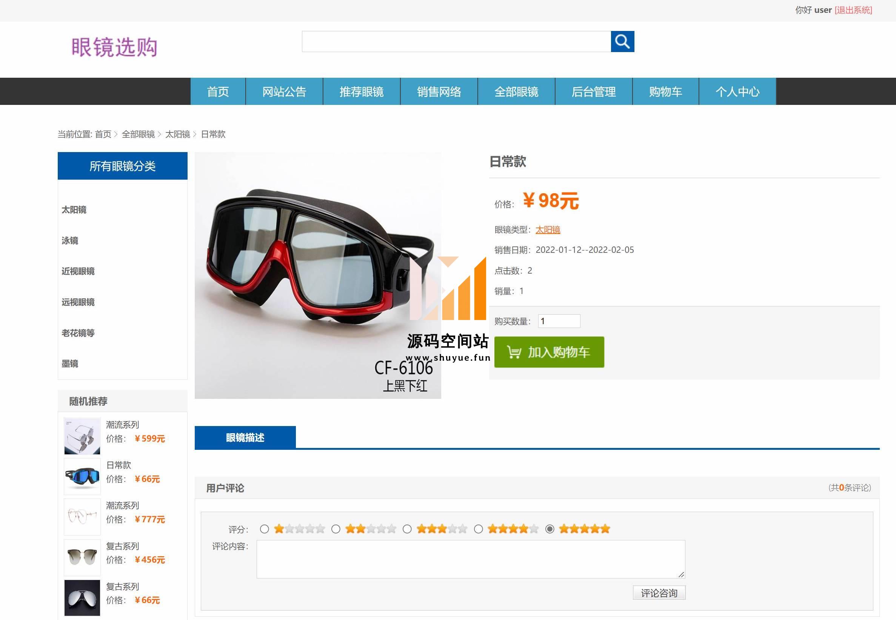Open 全部眼镜 in the navigation bar
The height and width of the screenshot is (620, 896).
pos(516,92)
